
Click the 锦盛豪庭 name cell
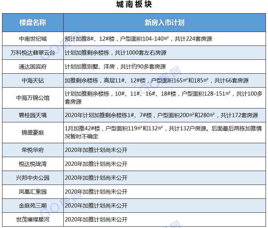coord(33,133)
